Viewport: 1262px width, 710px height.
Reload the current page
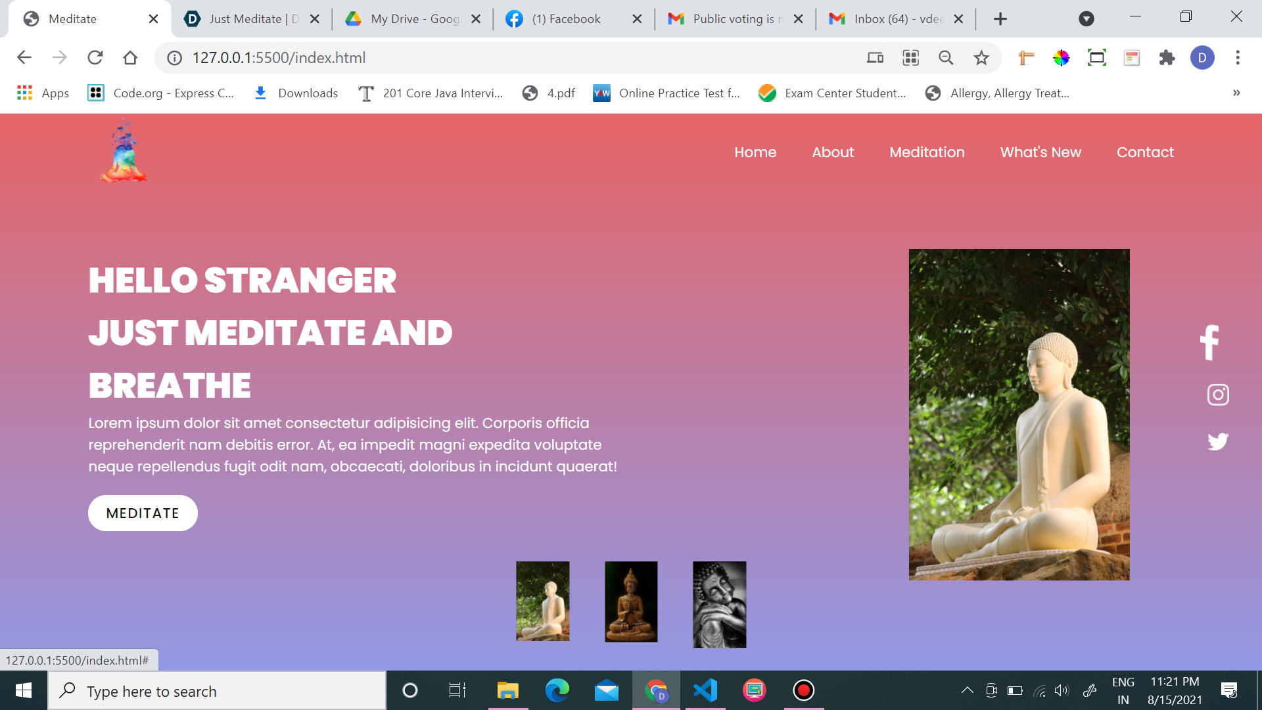95,58
